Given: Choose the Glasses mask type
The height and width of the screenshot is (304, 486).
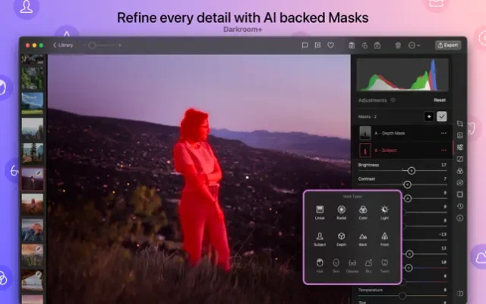Looking at the screenshot, I should [352, 265].
